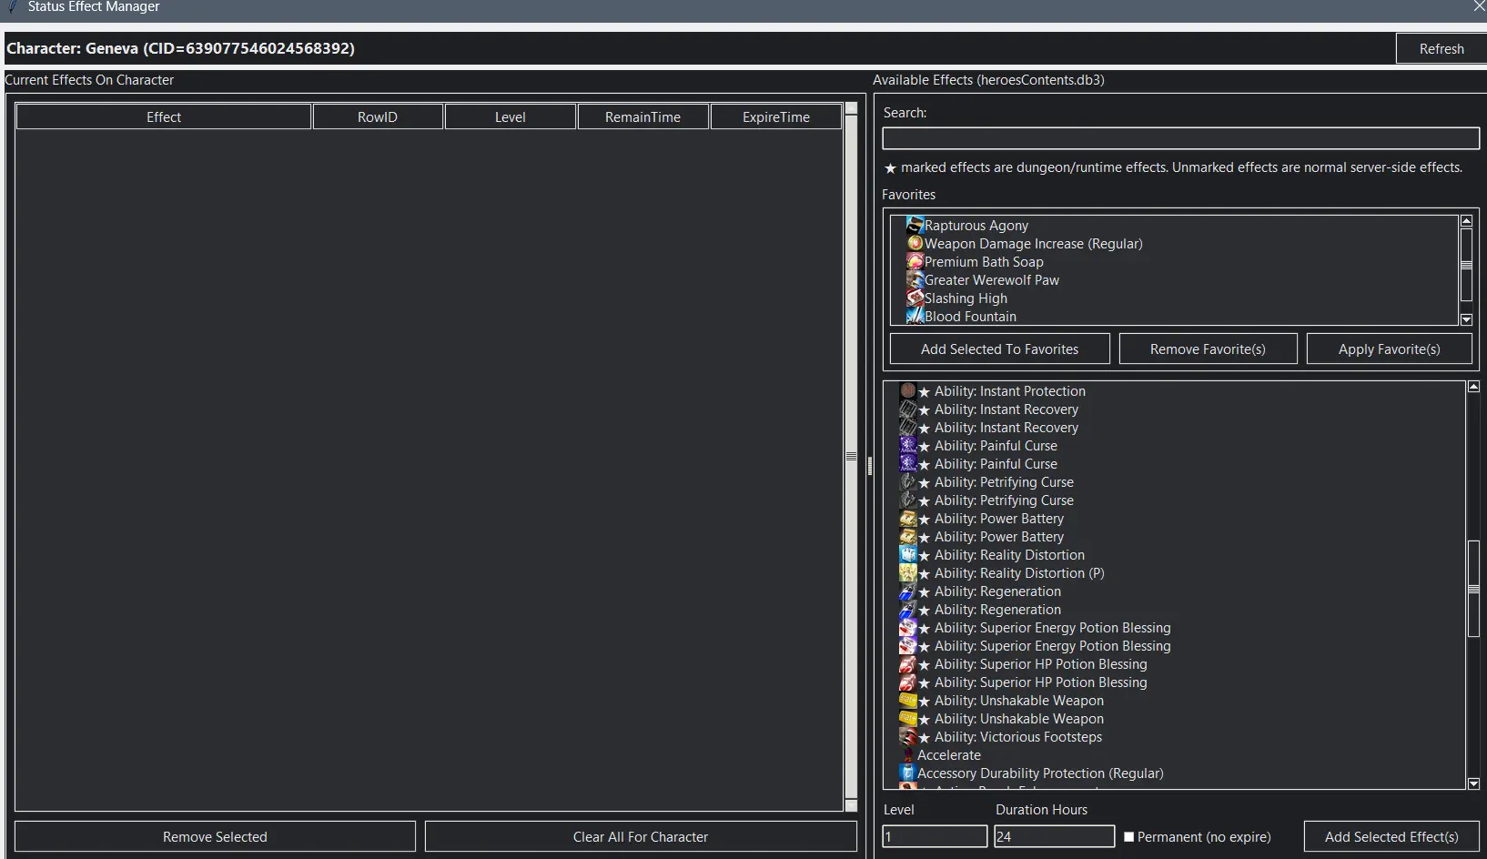The height and width of the screenshot is (859, 1487).
Task: Click the Level input field
Action: 935,837
